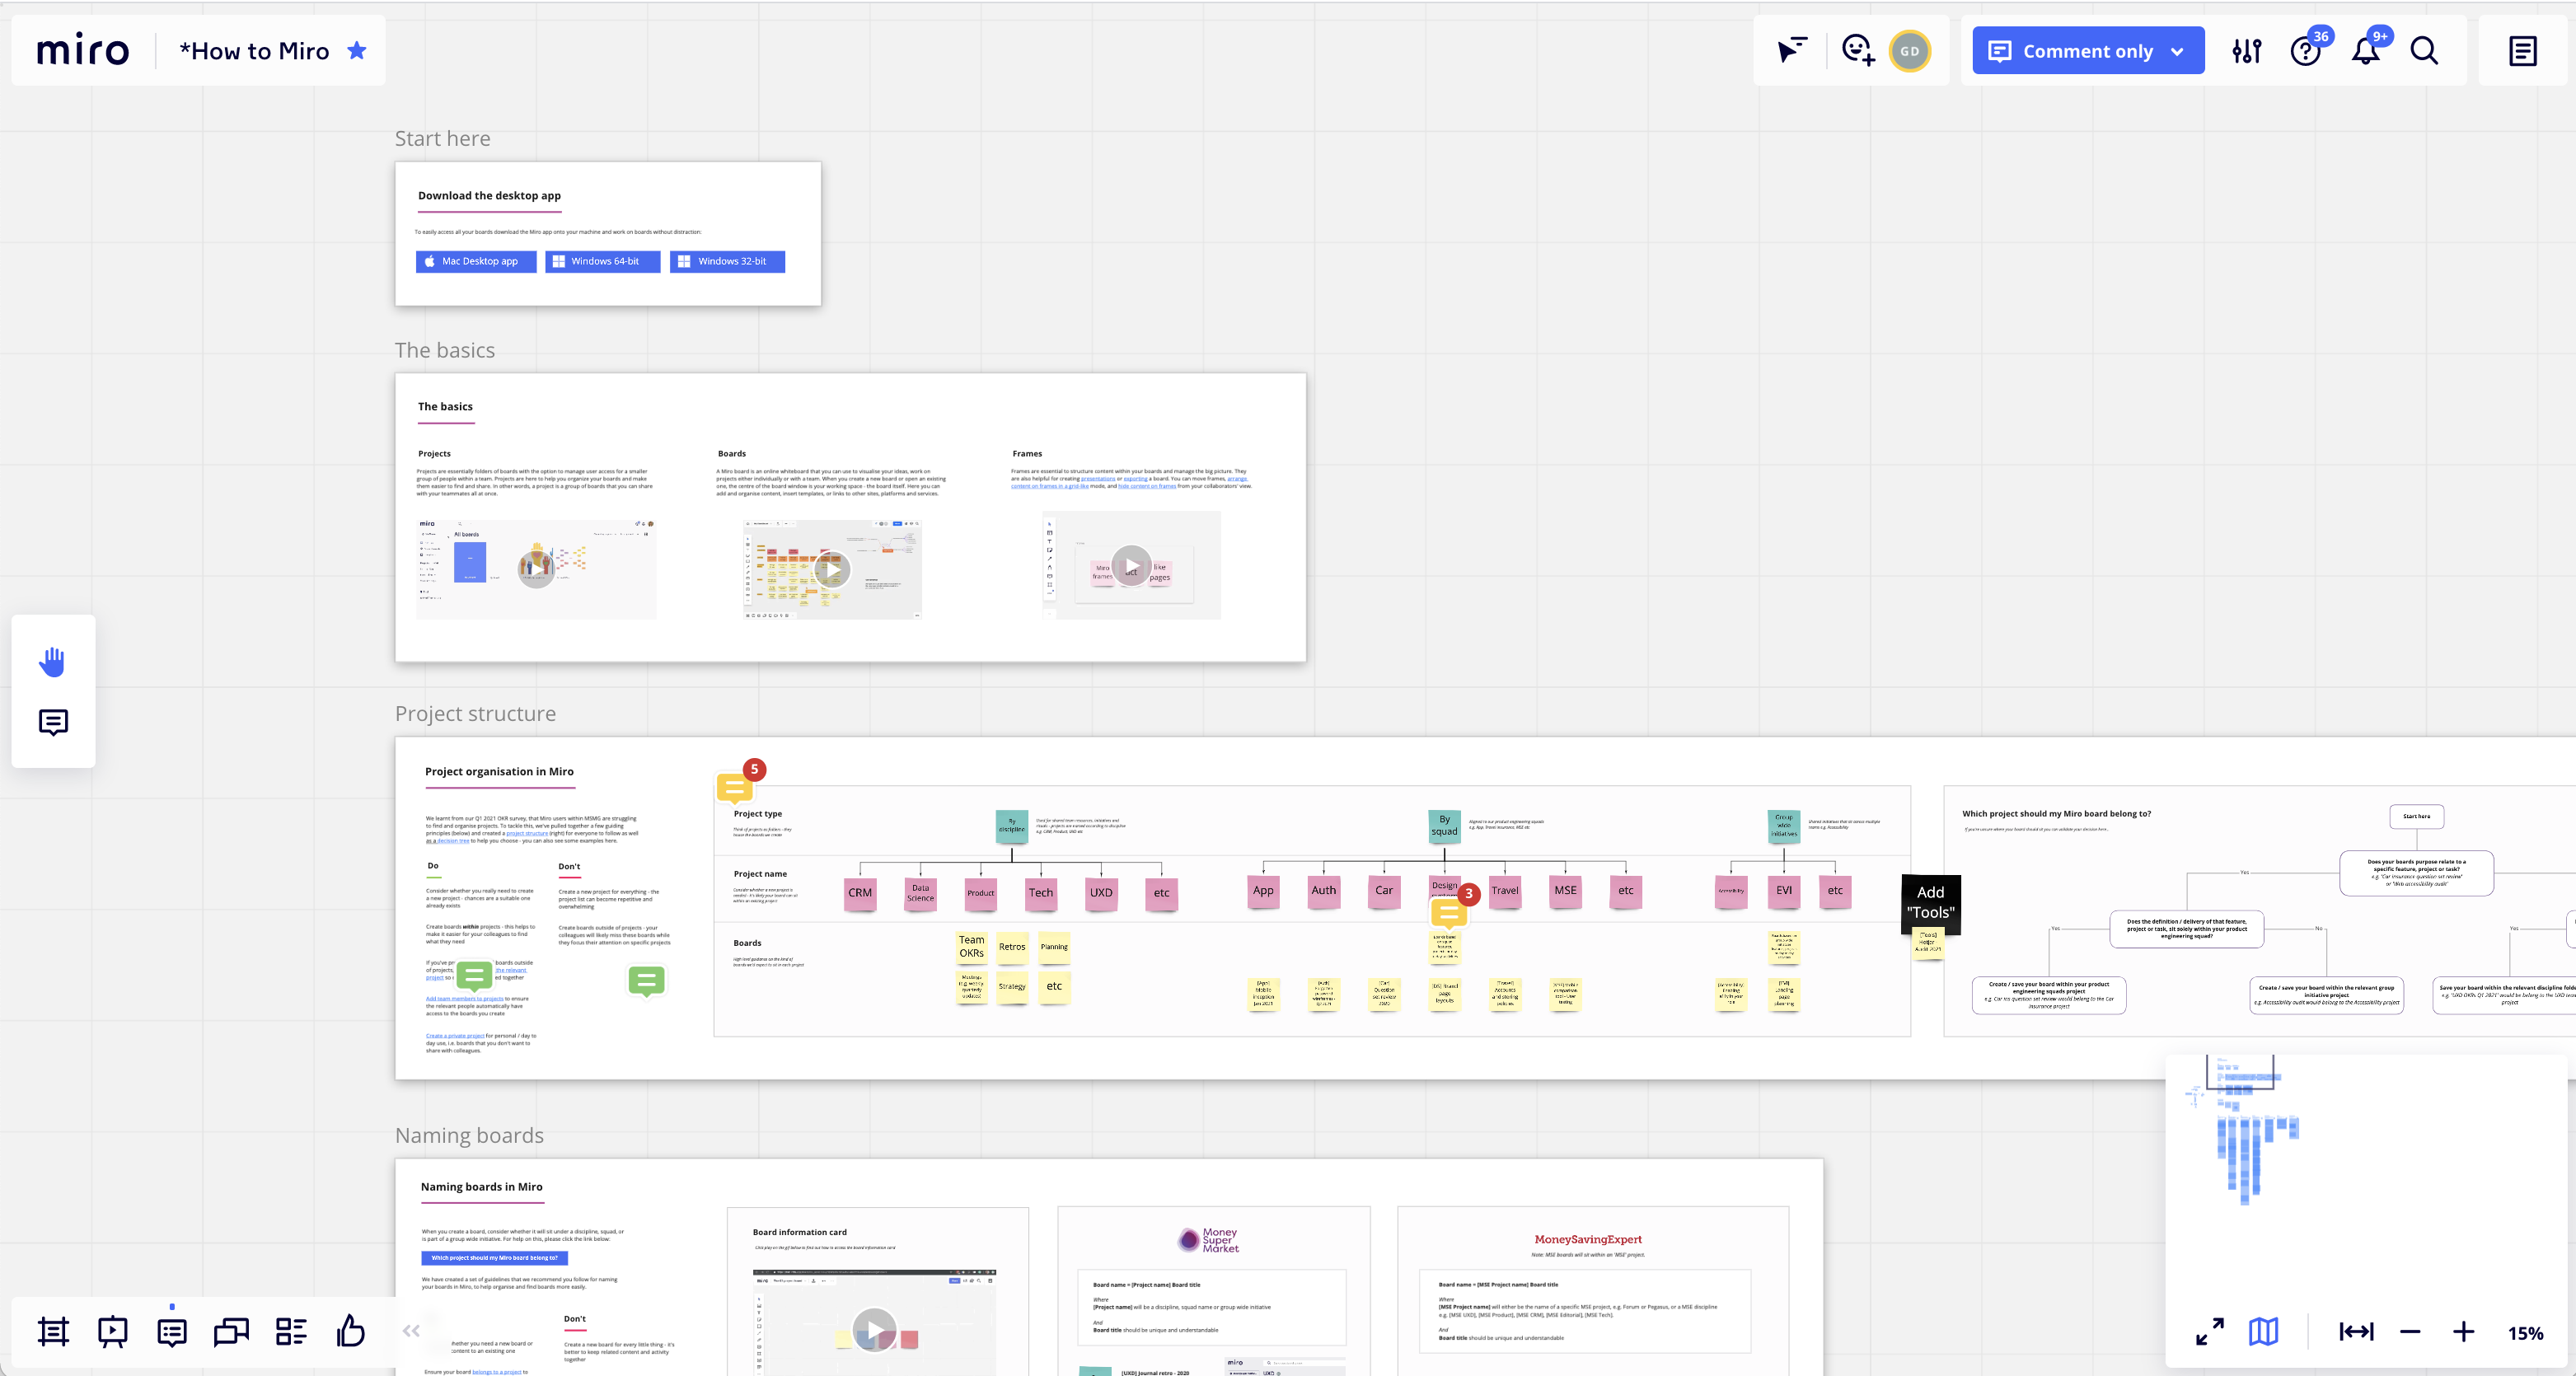Click the 15% zoom level
This screenshot has width=2576, height=1376.
pyautogui.click(x=2525, y=1333)
